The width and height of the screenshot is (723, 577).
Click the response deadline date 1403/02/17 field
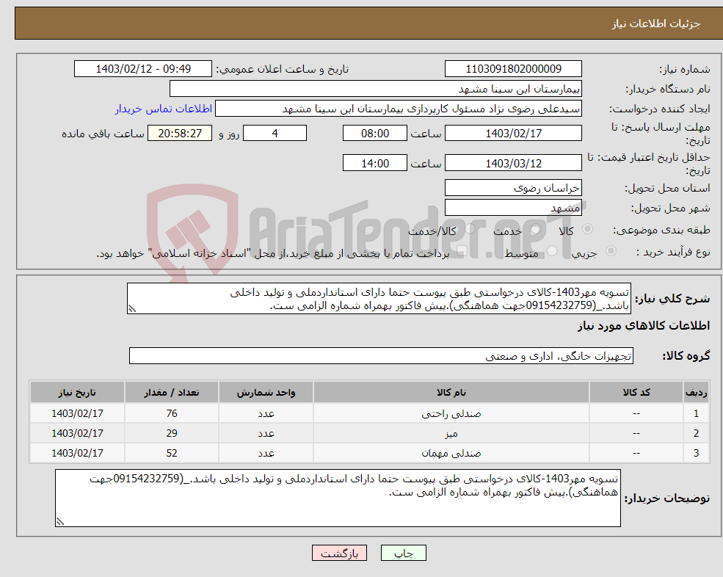pos(513,134)
